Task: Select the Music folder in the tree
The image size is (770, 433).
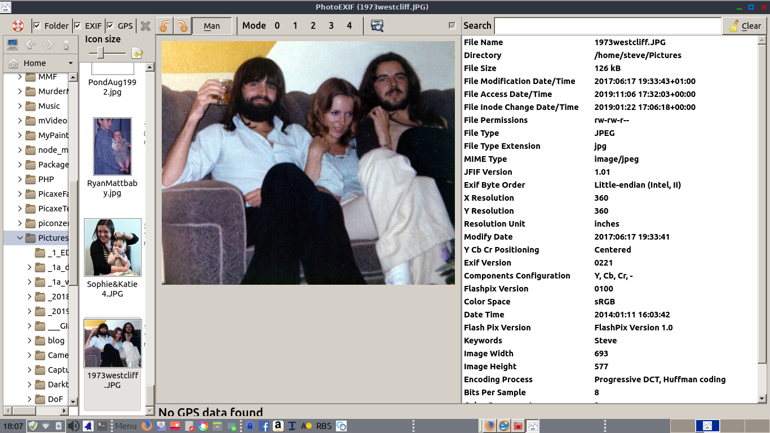Action: [x=49, y=106]
